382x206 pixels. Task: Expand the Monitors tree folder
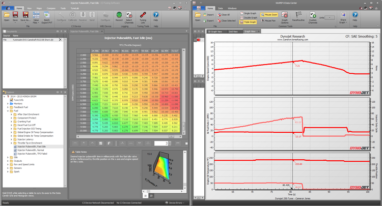click(8, 104)
